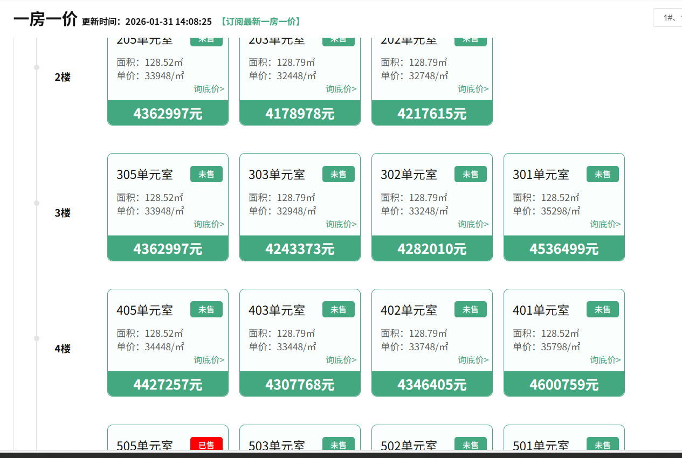The width and height of the screenshot is (682, 458).
Task: Click the 4217615元 price bar on 2nd floor
Action: (x=432, y=114)
